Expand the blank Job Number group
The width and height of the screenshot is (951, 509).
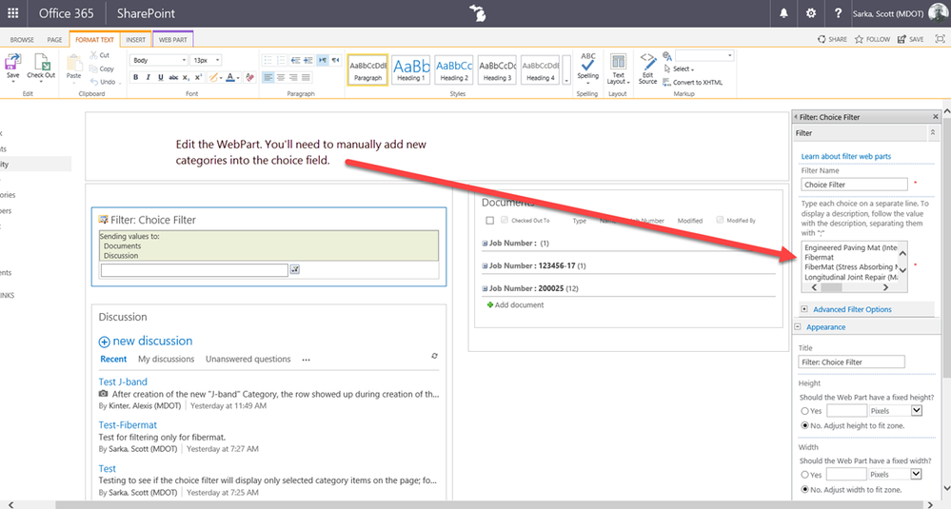click(485, 244)
